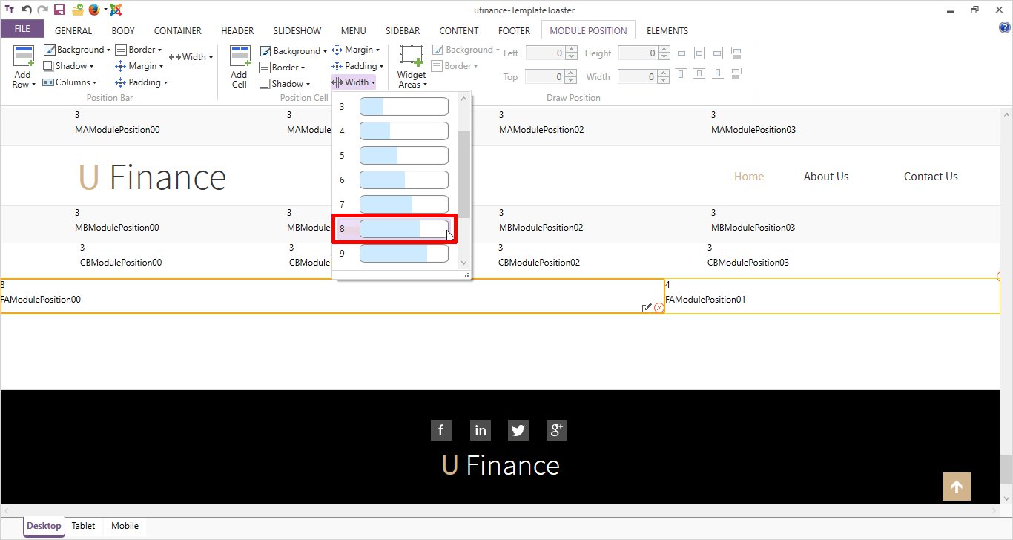Click the Undo arrow icon
Screen dimensions: 1013x540
pos(26,10)
